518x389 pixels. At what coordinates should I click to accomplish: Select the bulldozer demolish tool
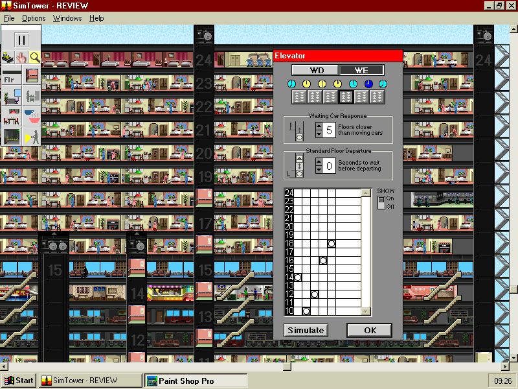[8, 58]
